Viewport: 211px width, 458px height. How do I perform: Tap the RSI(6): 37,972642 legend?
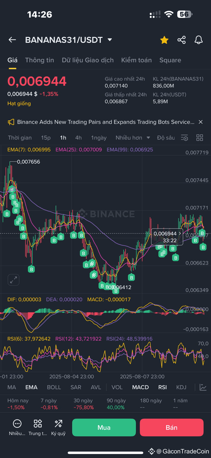[29, 339]
